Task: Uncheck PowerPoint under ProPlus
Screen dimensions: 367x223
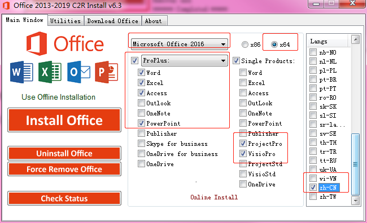Action: pyautogui.click(x=141, y=123)
